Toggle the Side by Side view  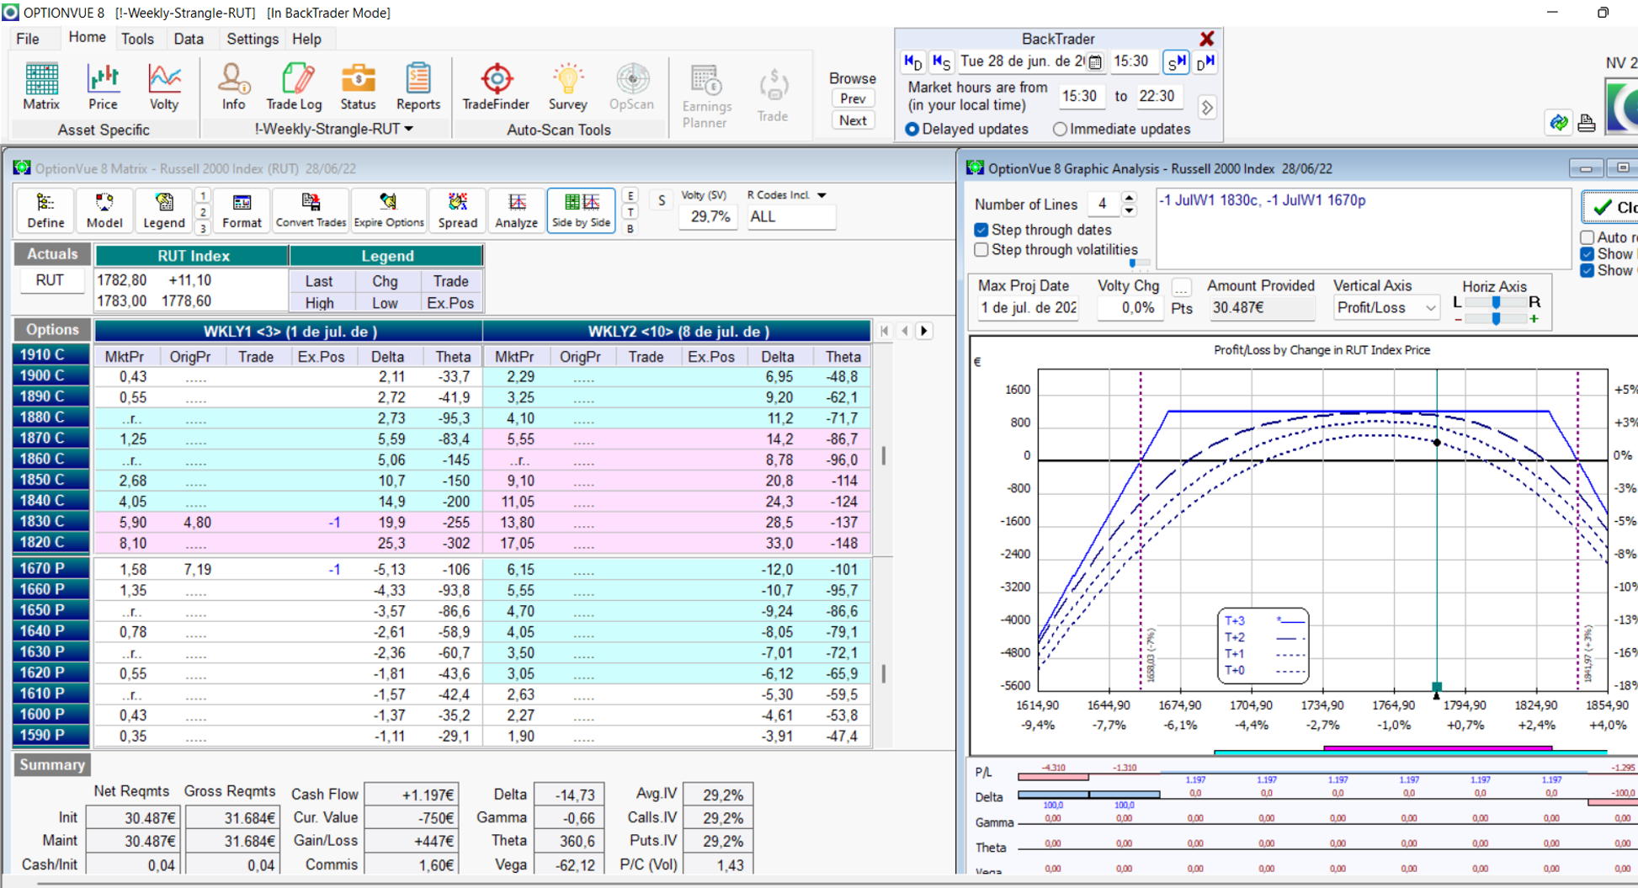pos(581,210)
